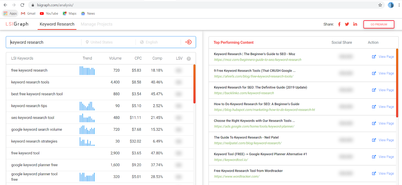Click external-link icon for Backlinko result

pyautogui.click(x=374, y=90)
